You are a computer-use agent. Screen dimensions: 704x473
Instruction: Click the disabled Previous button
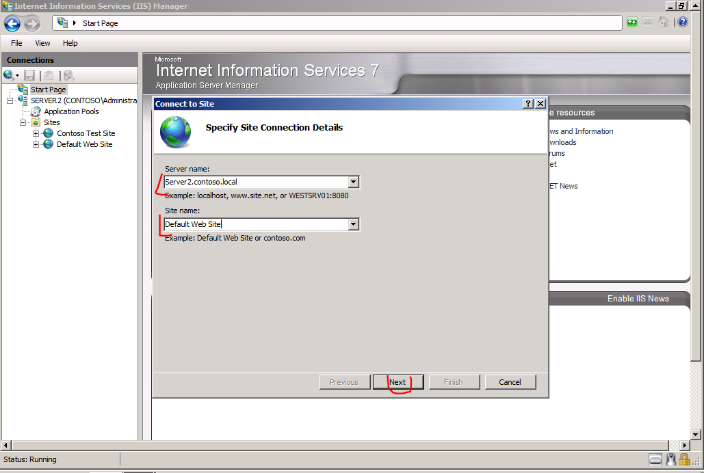tap(344, 382)
